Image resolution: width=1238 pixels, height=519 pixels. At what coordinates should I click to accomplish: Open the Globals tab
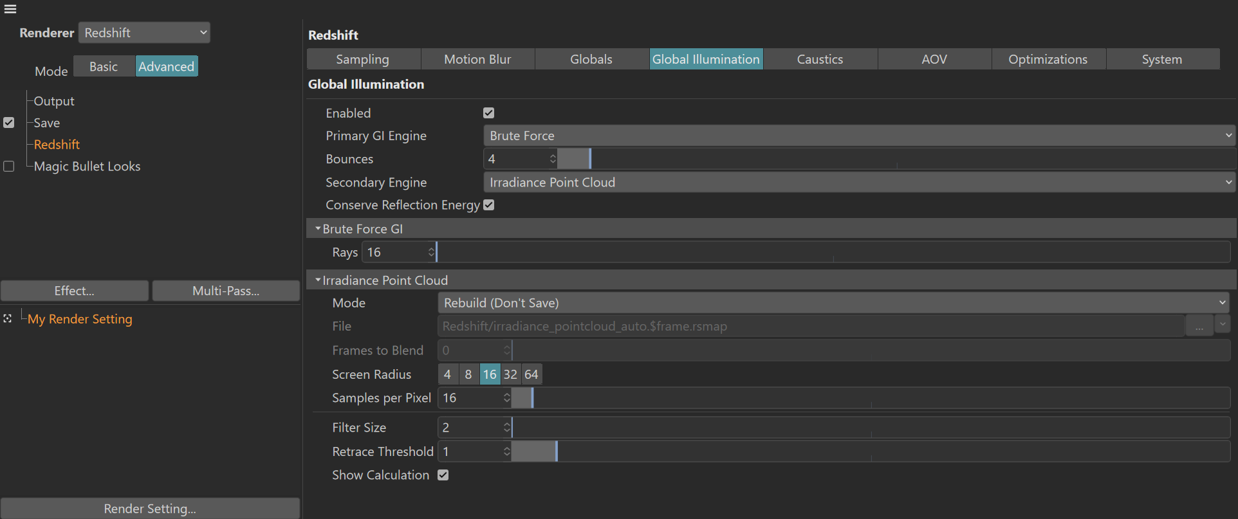point(591,59)
